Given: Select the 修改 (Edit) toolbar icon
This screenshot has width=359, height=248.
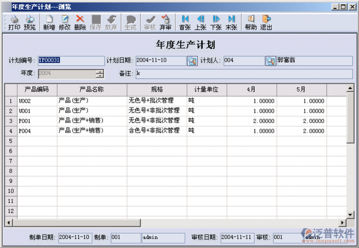Looking at the screenshot, I should [x=65, y=22].
